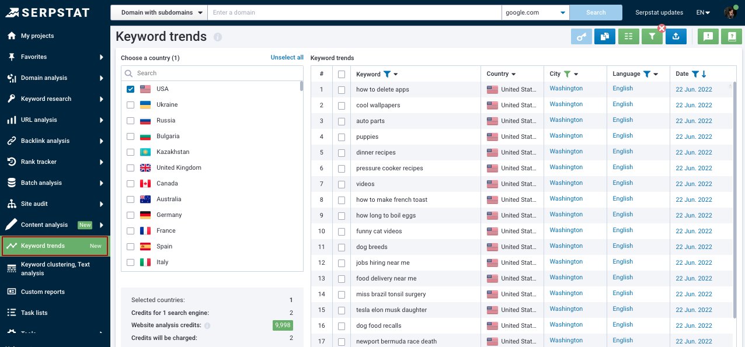Check the row checkbox for 'puppies'
The width and height of the screenshot is (745, 347).
(342, 137)
